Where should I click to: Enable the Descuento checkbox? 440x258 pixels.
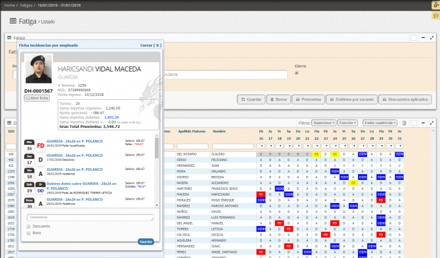(29, 226)
